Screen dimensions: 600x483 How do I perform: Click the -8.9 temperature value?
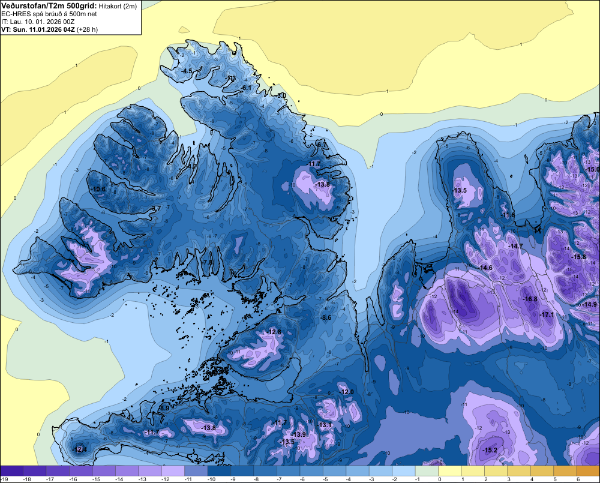(164, 409)
